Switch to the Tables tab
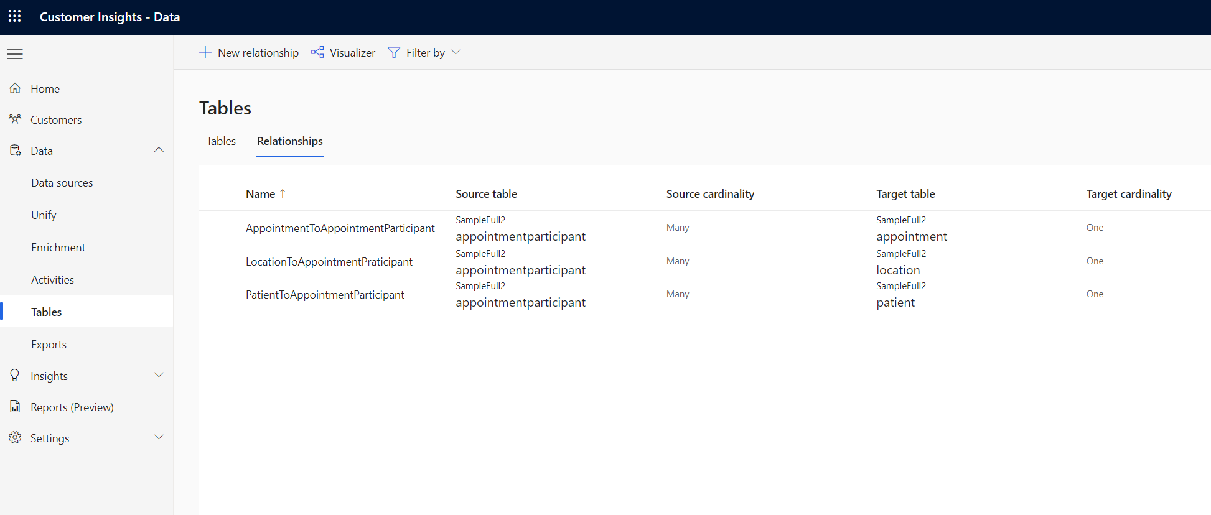 pyautogui.click(x=221, y=141)
